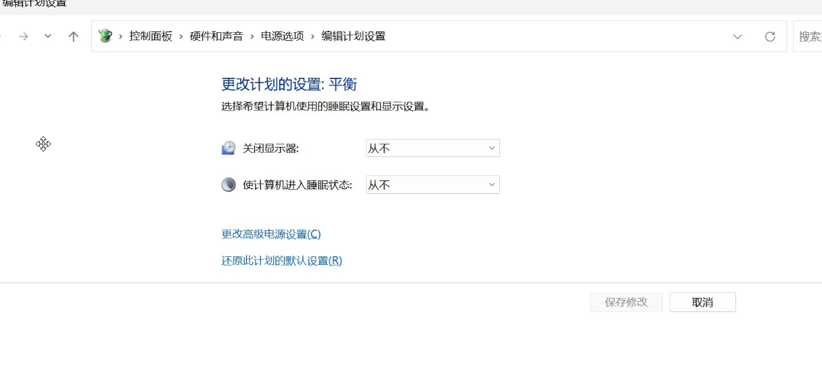The width and height of the screenshot is (822, 371).
Task: Focus the 搜索 search box
Action: pos(808,36)
